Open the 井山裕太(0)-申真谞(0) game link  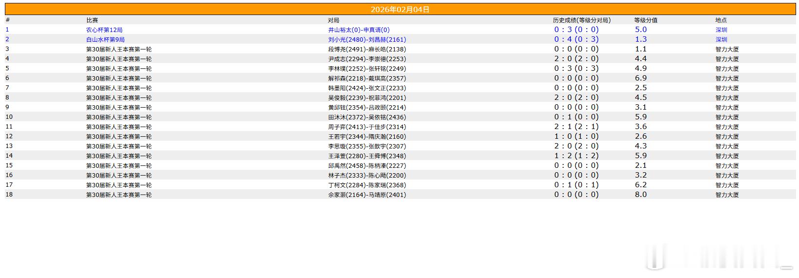(359, 30)
